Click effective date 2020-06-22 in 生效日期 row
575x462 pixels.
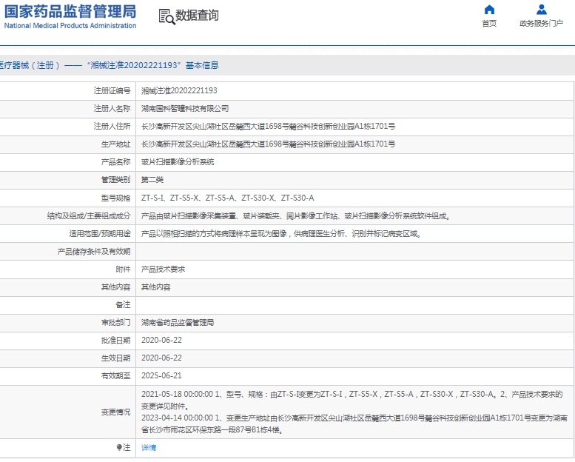pos(162,358)
